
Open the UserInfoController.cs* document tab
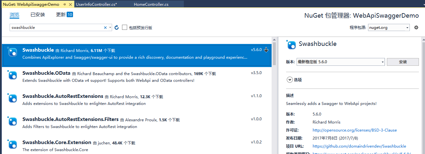[96, 4]
